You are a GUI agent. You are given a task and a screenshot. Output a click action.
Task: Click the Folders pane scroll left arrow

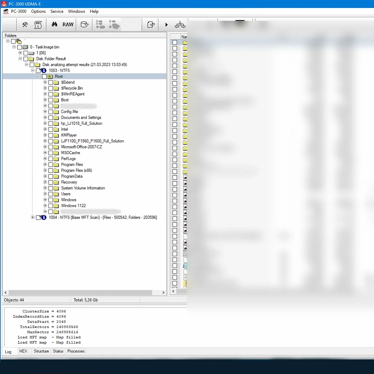coord(6,292)
